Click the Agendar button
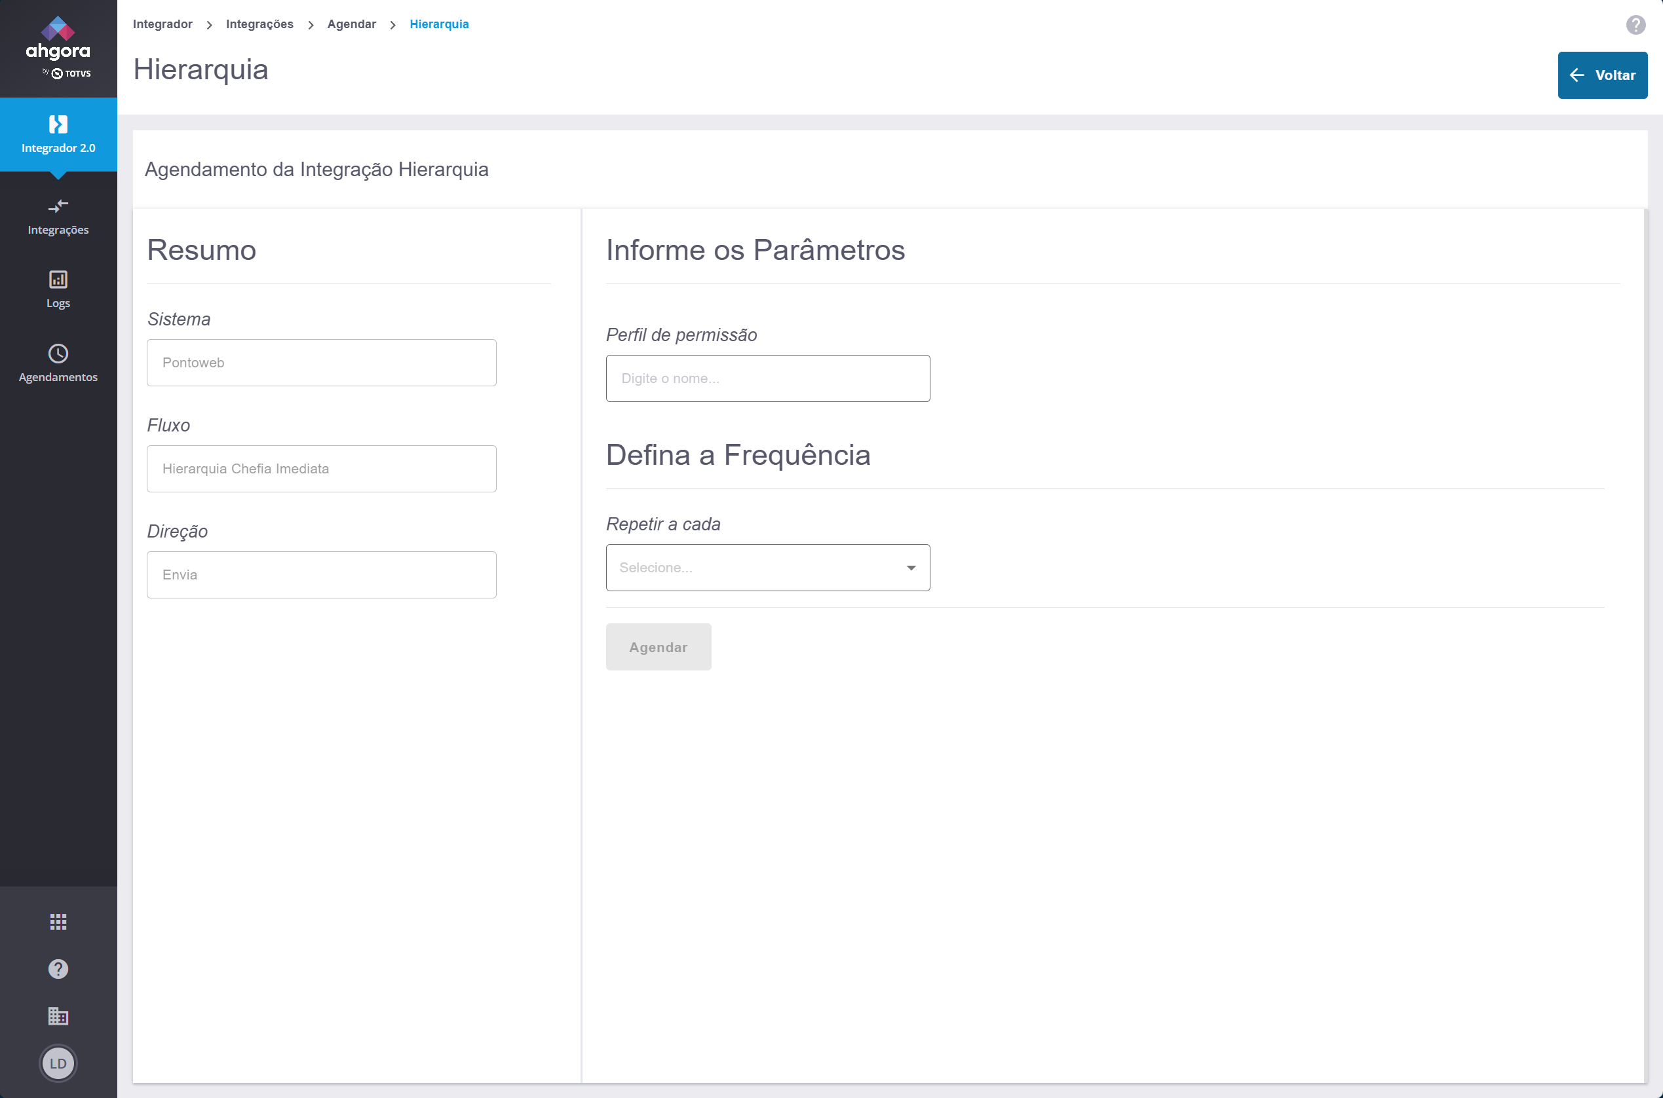 pos(657,647)
